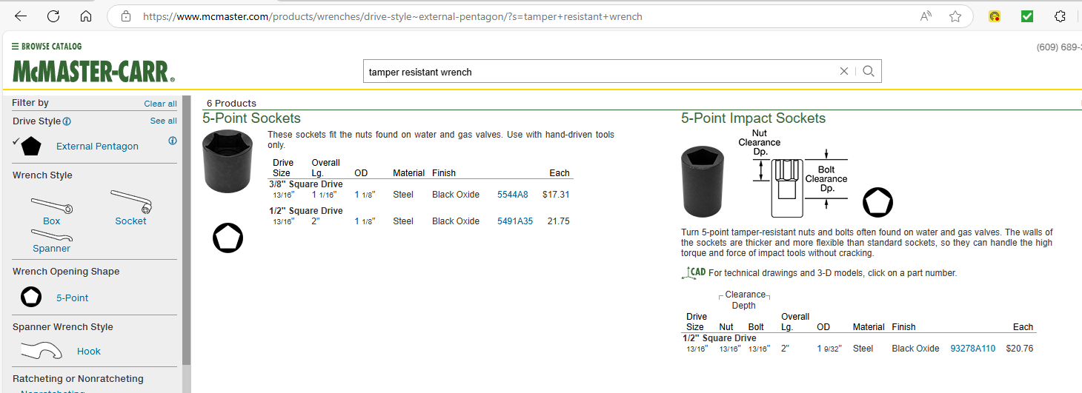Open the Browse Catalog menu

47,46
